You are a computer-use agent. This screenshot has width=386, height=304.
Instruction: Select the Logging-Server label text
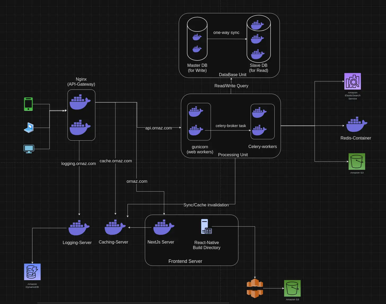pos(77,242)
